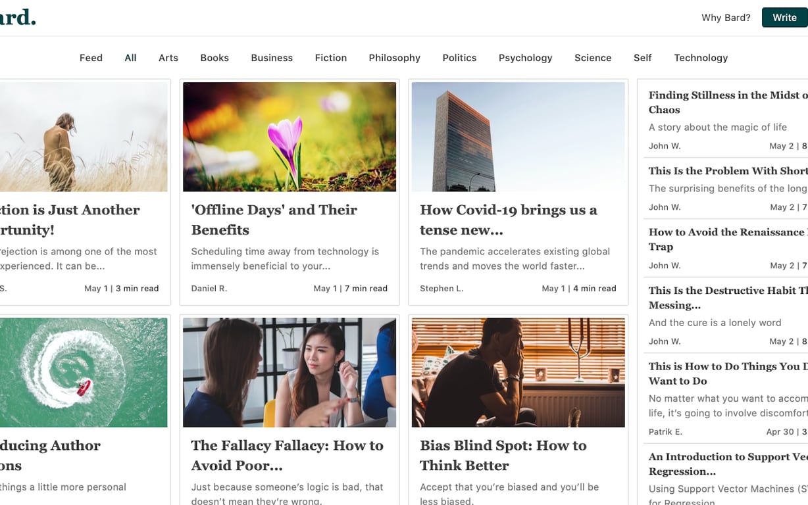The width and height of the screenshot is (808, 505).
Task: Open "How to Avoid the Renaissance Trap" sidebar story
Action: [x=728, y=239]
